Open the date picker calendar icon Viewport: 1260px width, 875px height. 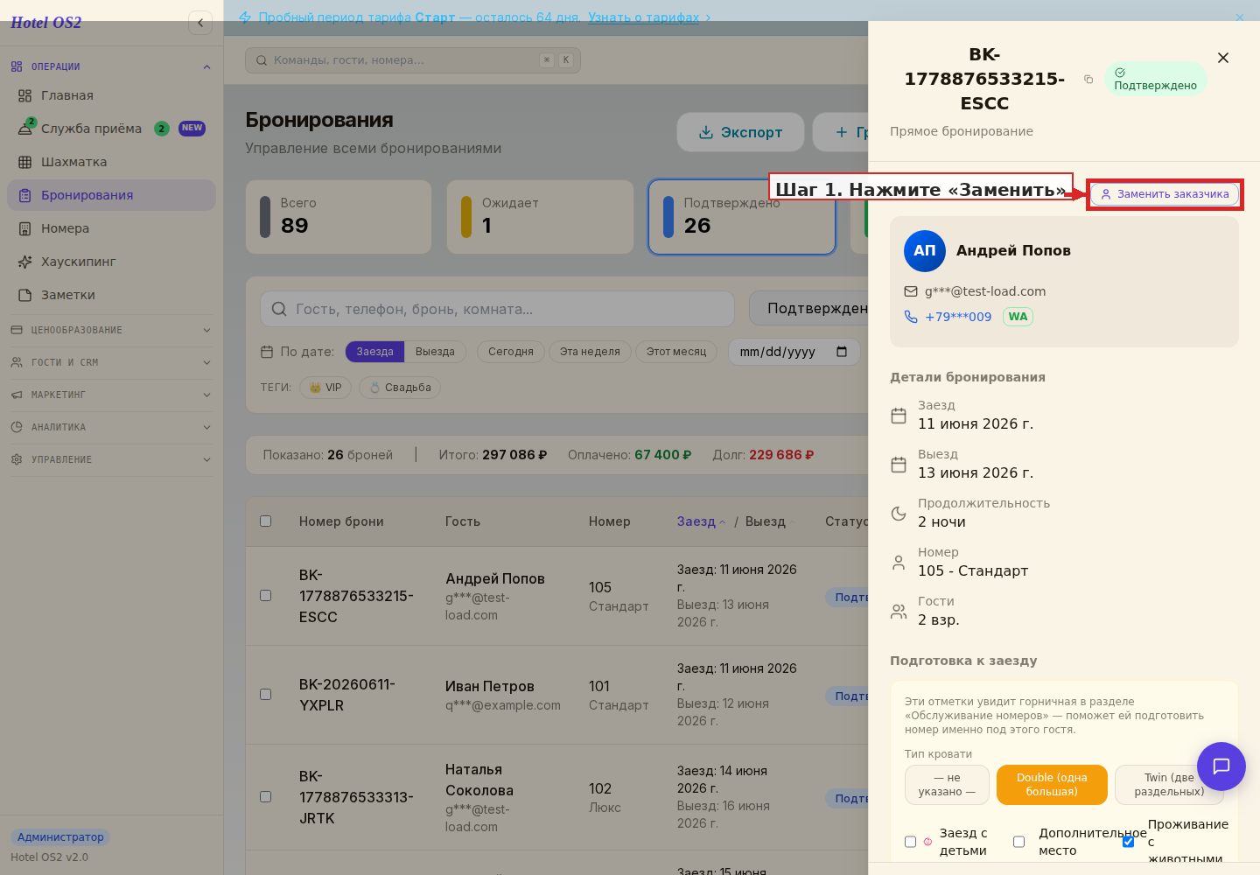842,352
